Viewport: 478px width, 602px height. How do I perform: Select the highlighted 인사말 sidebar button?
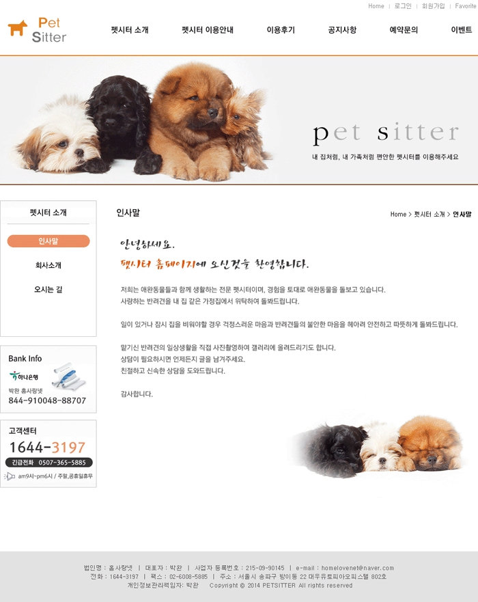48,241
